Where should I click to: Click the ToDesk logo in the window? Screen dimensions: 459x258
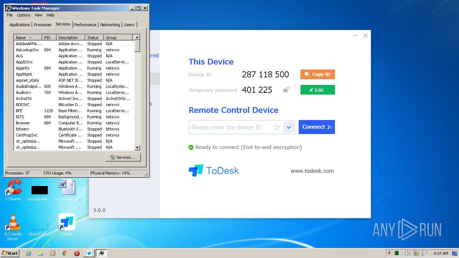pos(214,171)
